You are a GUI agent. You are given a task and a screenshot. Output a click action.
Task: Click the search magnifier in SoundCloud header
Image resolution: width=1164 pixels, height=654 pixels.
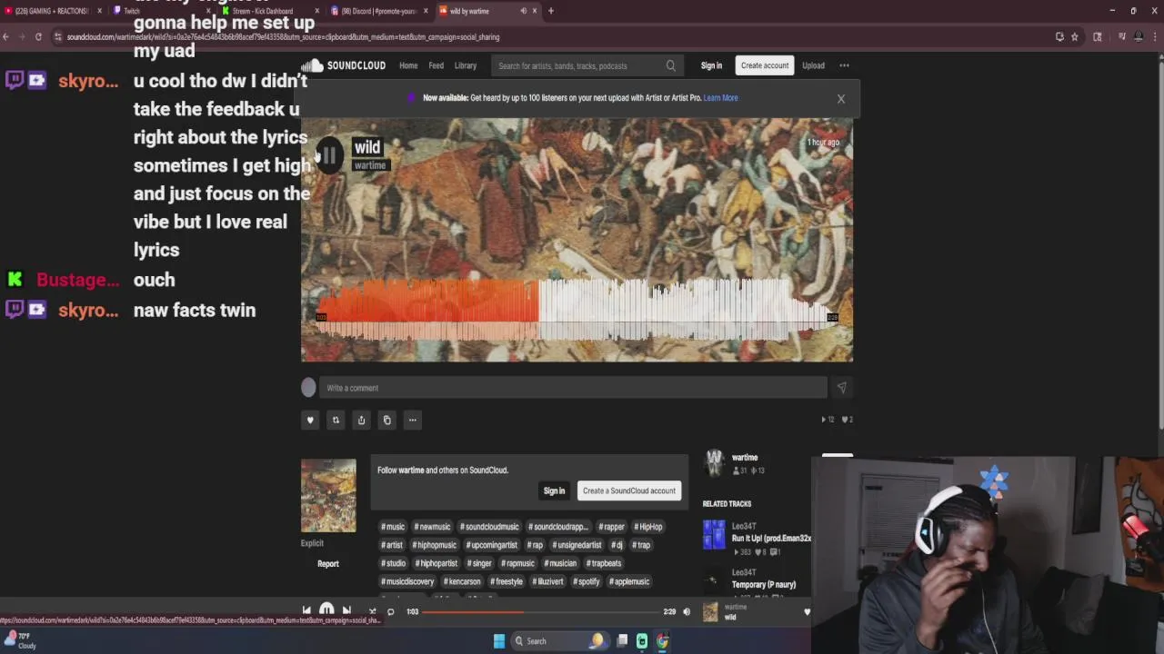(670, 65)
